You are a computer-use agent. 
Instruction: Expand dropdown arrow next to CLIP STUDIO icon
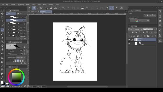[37, 8]
